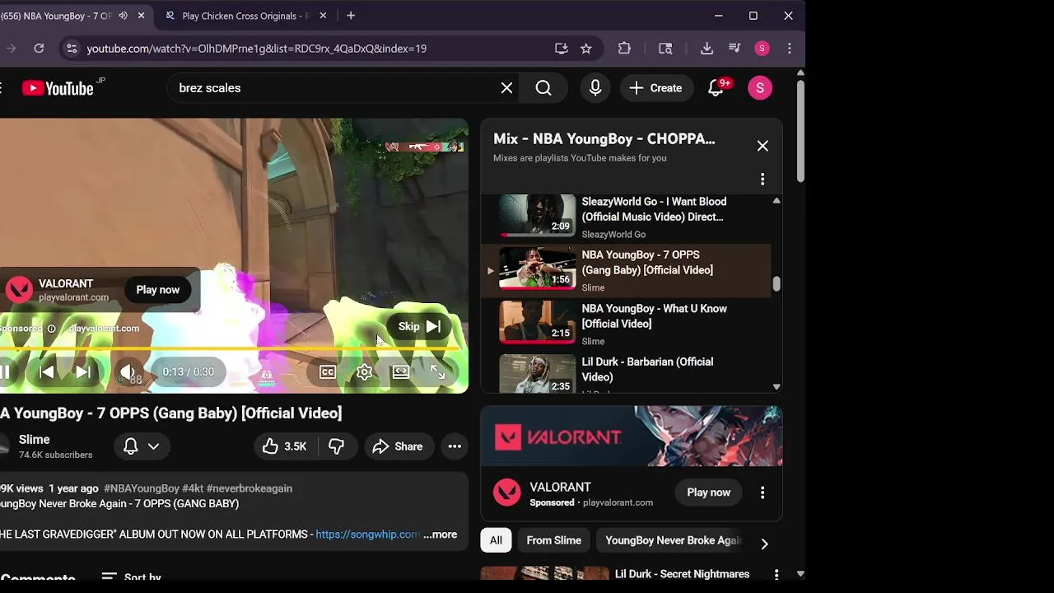Open the songwhip.com link
This screenshot has width=1054, height=593.
pyautogui.click(x=367, y=535)
